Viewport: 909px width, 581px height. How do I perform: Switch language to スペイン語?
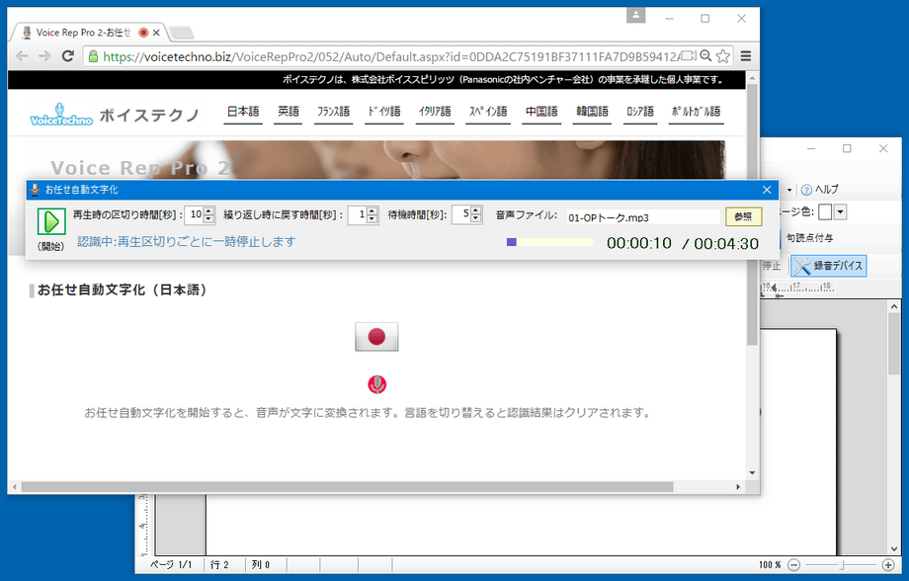[488, 112]
